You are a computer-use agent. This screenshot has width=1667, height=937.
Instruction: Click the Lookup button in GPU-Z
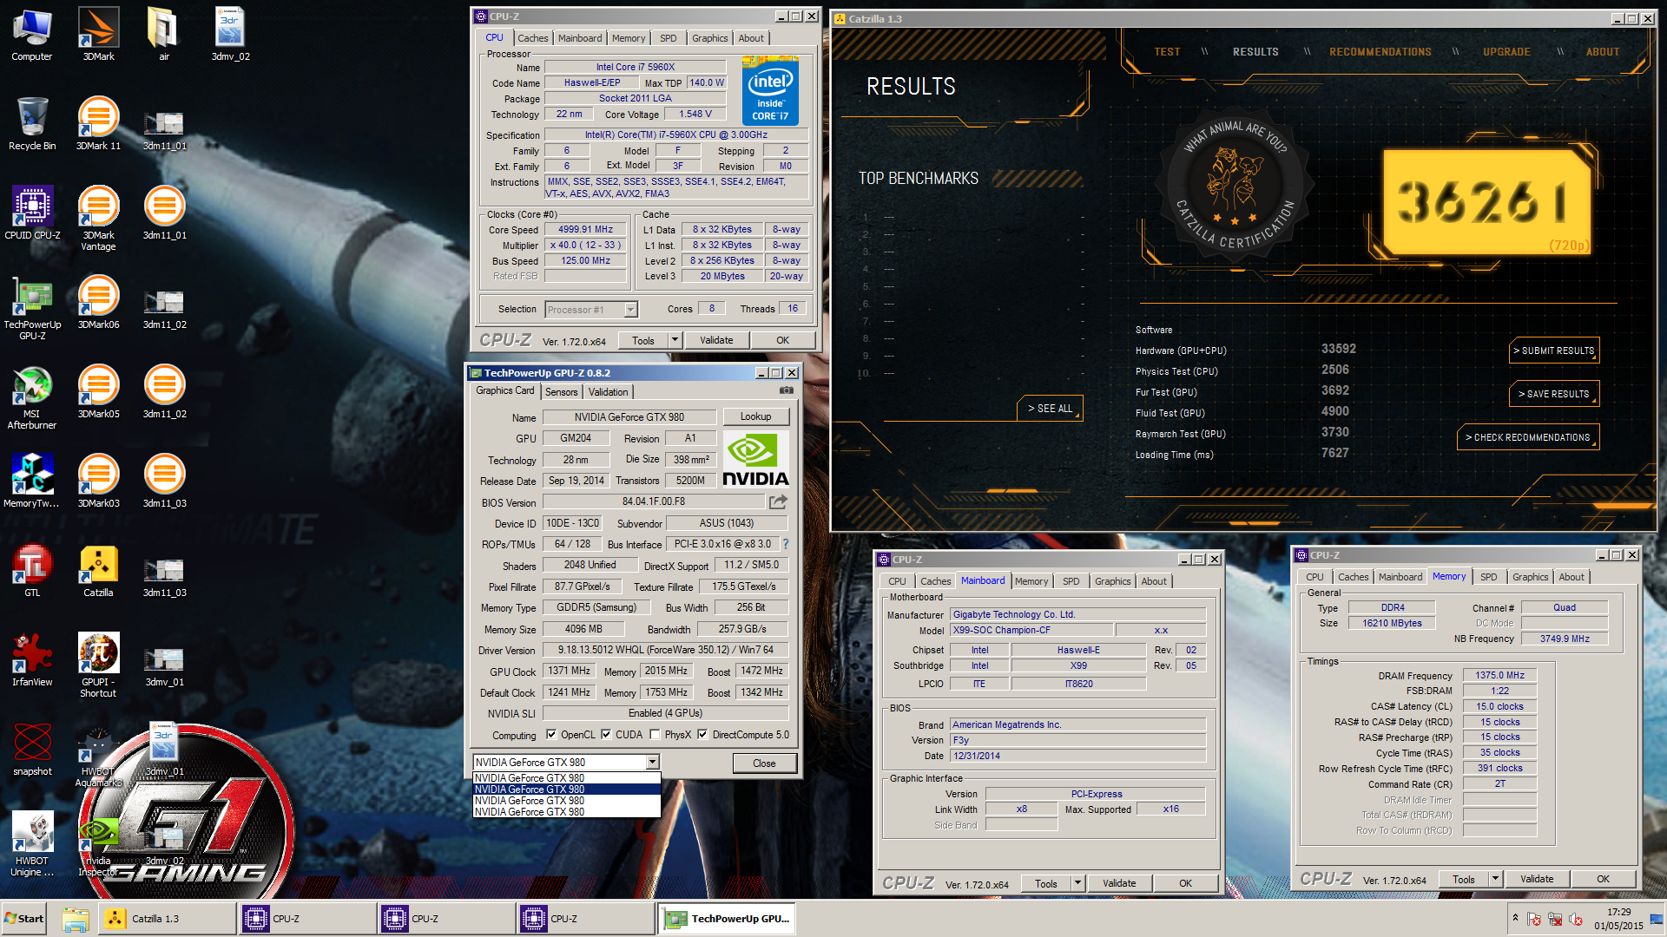click(755, 417)
